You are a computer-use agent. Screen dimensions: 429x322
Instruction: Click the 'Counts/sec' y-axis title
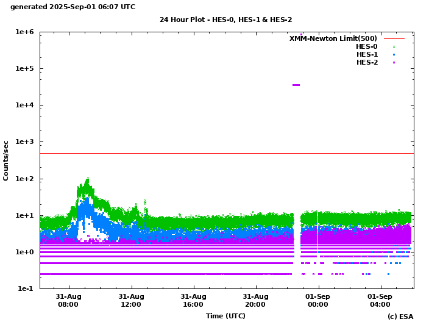click(x=5, y=161)
